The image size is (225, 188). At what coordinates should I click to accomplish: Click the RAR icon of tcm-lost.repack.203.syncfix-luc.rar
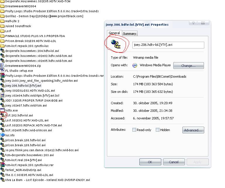(2, 165)
